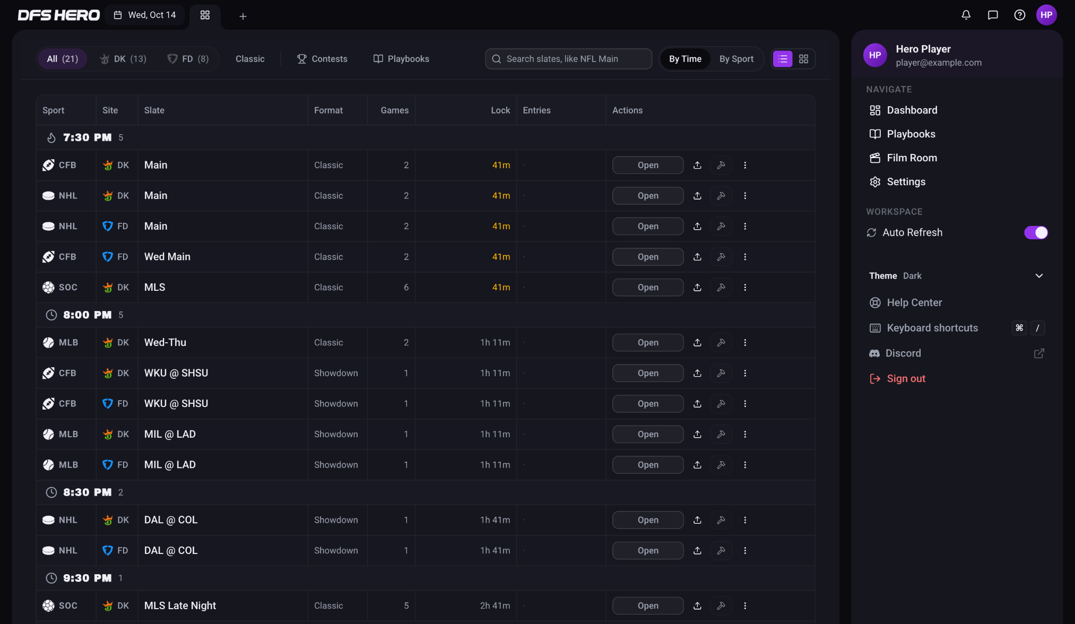Open the NHL DK Main slate
Image resolution: width=1075 pixels, height=624 pixels.
648,196
